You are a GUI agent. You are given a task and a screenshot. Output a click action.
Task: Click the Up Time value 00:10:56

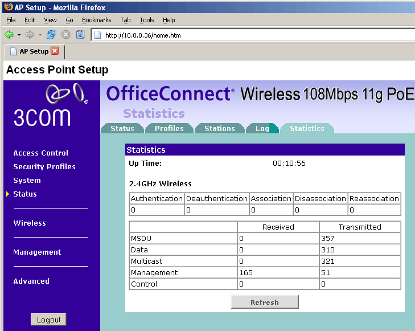pos(289,163)
